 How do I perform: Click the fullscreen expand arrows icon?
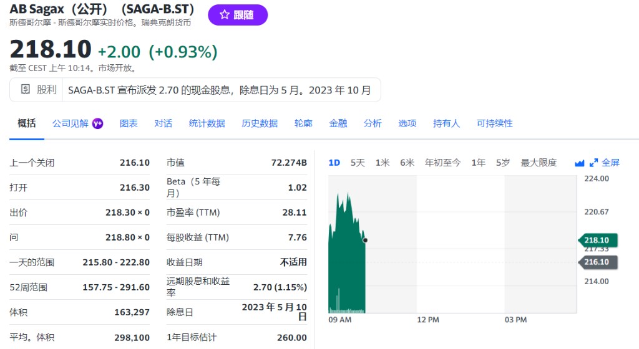pos(593,163)
